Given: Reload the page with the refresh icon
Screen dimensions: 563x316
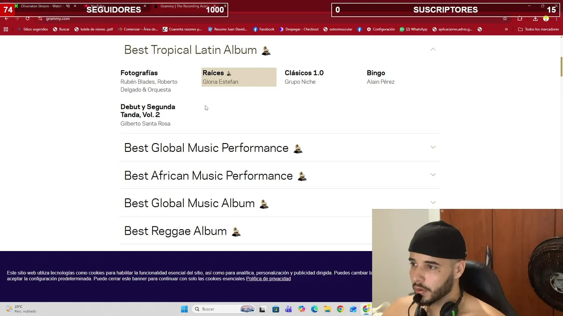Looking at the screenshot, I should [x=27, y=18].
